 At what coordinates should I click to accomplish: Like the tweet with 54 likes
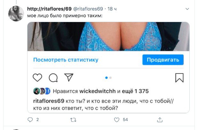117,120
